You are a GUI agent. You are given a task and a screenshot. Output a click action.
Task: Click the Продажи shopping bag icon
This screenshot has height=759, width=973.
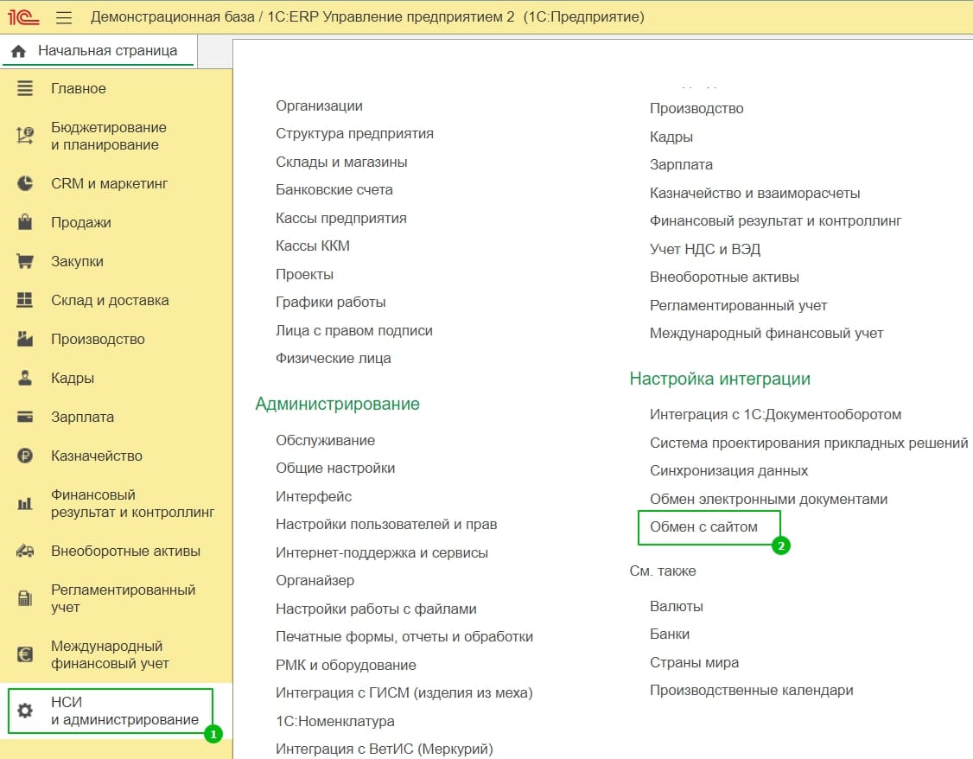click(25, 222)
